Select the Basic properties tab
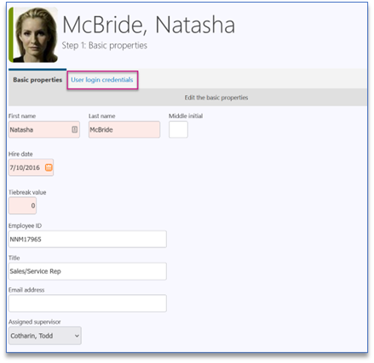374x363 pixels. 37,80
